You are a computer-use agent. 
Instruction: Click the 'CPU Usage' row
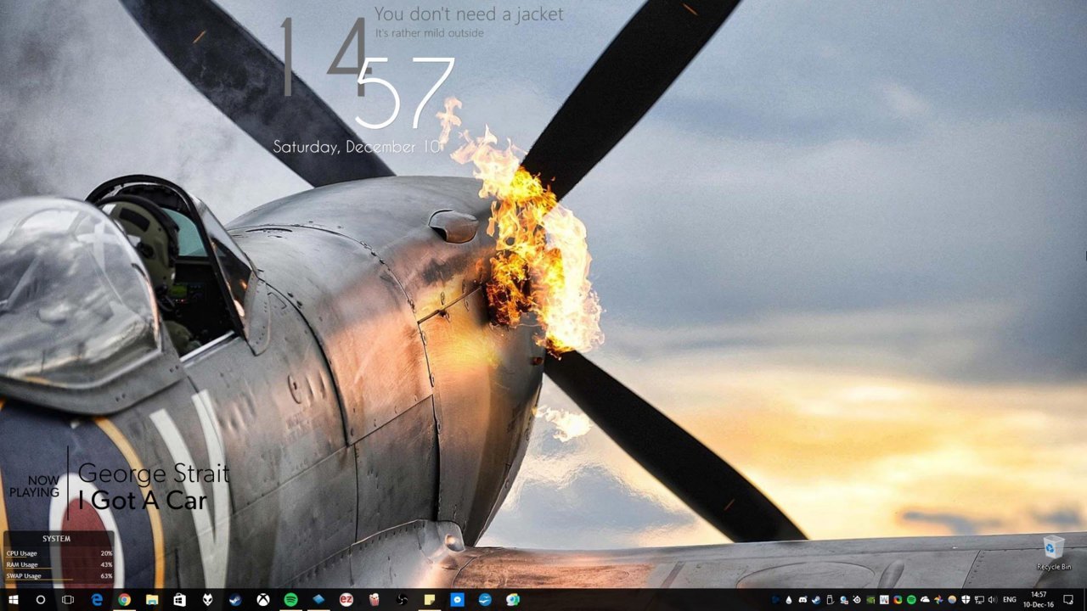[59, 553]
